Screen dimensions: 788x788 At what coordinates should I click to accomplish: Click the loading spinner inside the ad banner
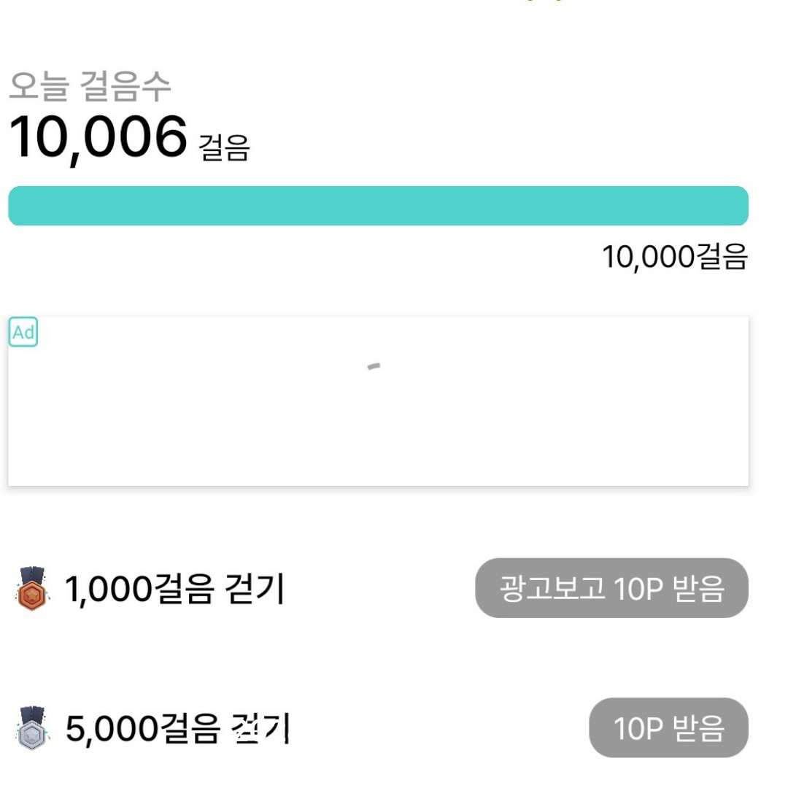[x=374, y=366]
